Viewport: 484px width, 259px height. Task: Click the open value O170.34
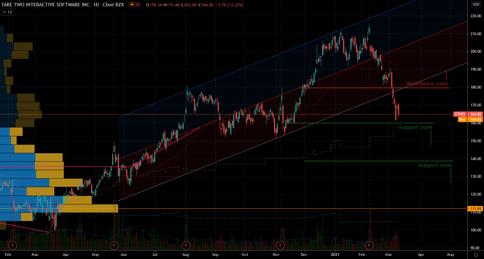(154, 5)
